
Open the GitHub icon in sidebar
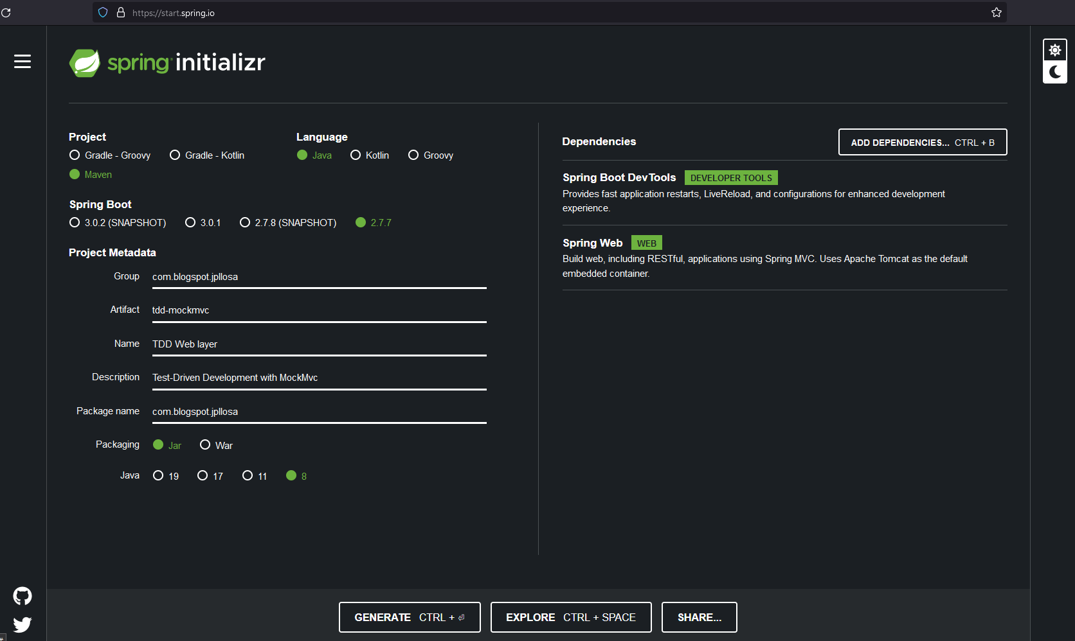pyautogui.click(x=22, y=596)
